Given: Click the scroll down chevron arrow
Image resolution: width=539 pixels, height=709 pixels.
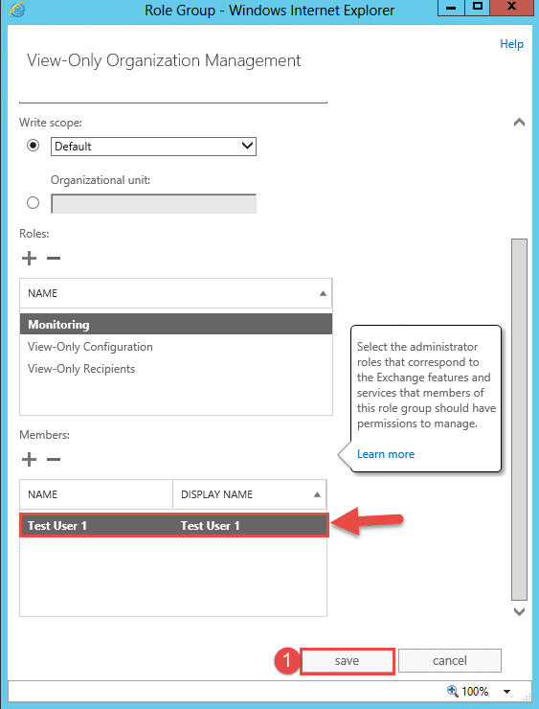Looking at the screenshot, I should pyautogui.click(x=519, y=612).
